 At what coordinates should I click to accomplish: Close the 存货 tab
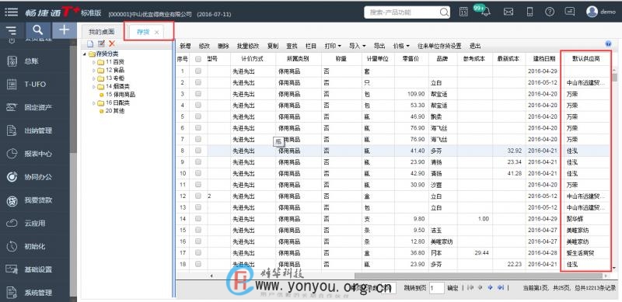point(156,33)
